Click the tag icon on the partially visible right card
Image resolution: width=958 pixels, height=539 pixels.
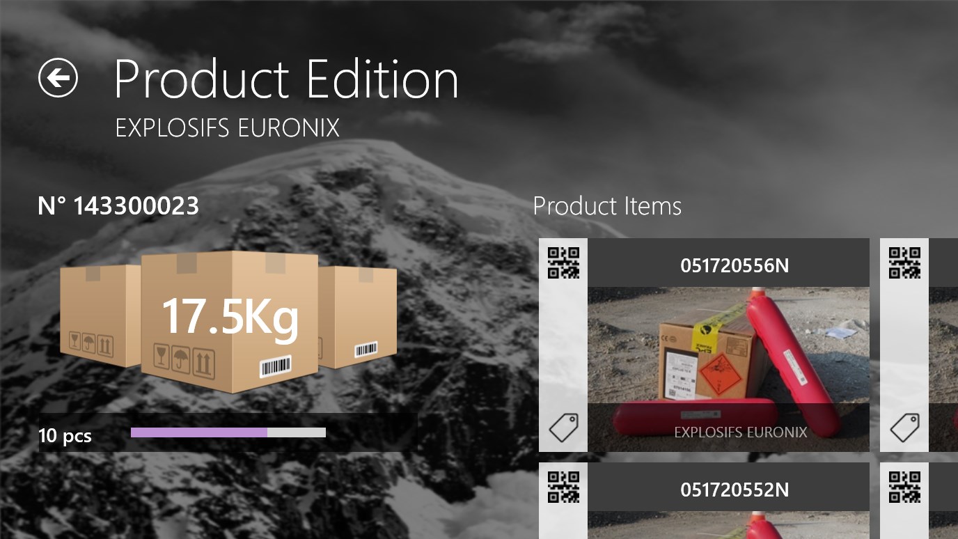[904, 428]
